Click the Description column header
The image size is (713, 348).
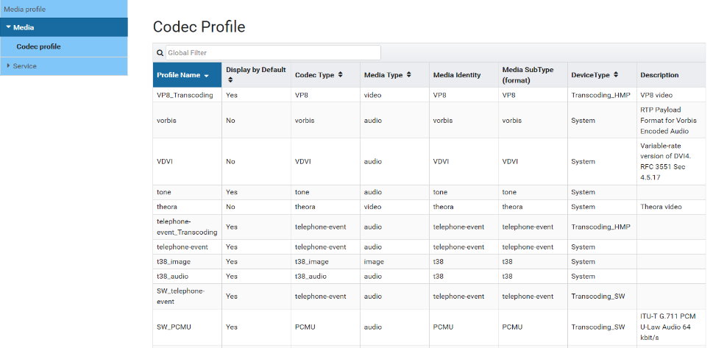click(x=659, y=75)
